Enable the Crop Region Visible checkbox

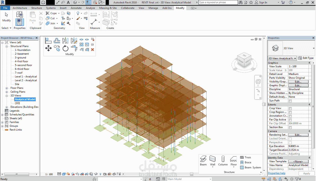[290, 112]
